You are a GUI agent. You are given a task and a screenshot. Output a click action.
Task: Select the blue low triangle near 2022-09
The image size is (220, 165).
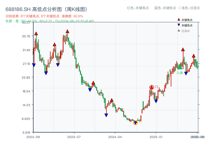tap(34, 65)
